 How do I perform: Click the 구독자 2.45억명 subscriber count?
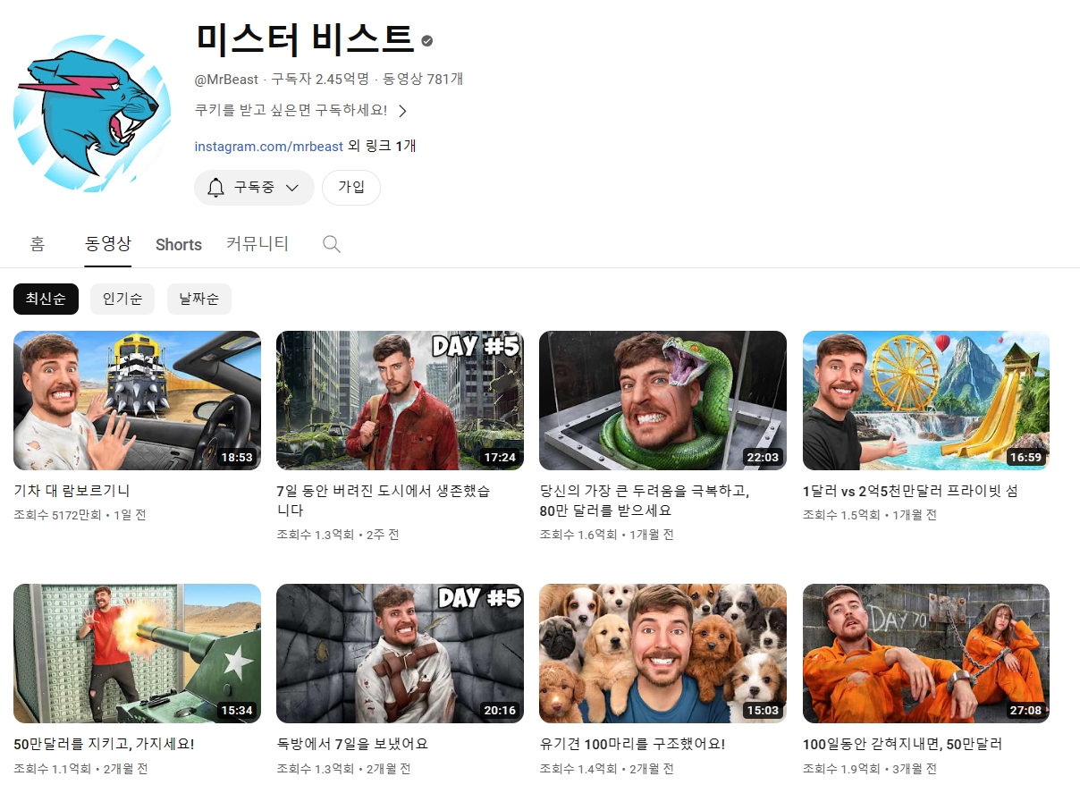pyautogui.click(x=320, y=79)
